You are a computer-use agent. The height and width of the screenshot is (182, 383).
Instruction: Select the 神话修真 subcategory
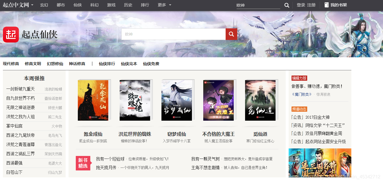(x=77, y=64)
